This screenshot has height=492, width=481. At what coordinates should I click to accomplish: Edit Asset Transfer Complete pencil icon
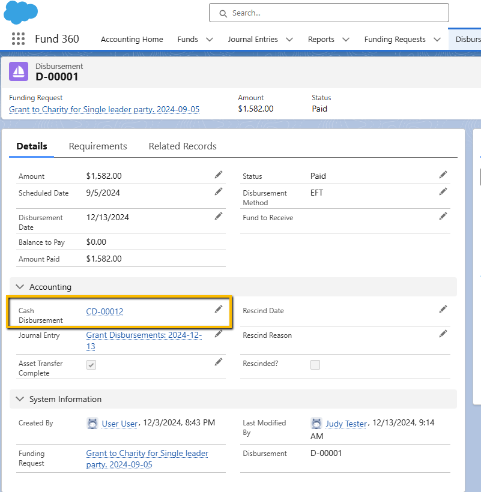coord(219,362)
